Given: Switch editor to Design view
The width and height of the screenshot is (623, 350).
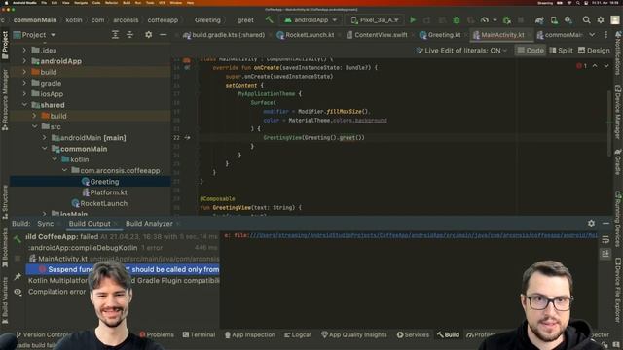Looking at the screenshot, I should [594, 51].
